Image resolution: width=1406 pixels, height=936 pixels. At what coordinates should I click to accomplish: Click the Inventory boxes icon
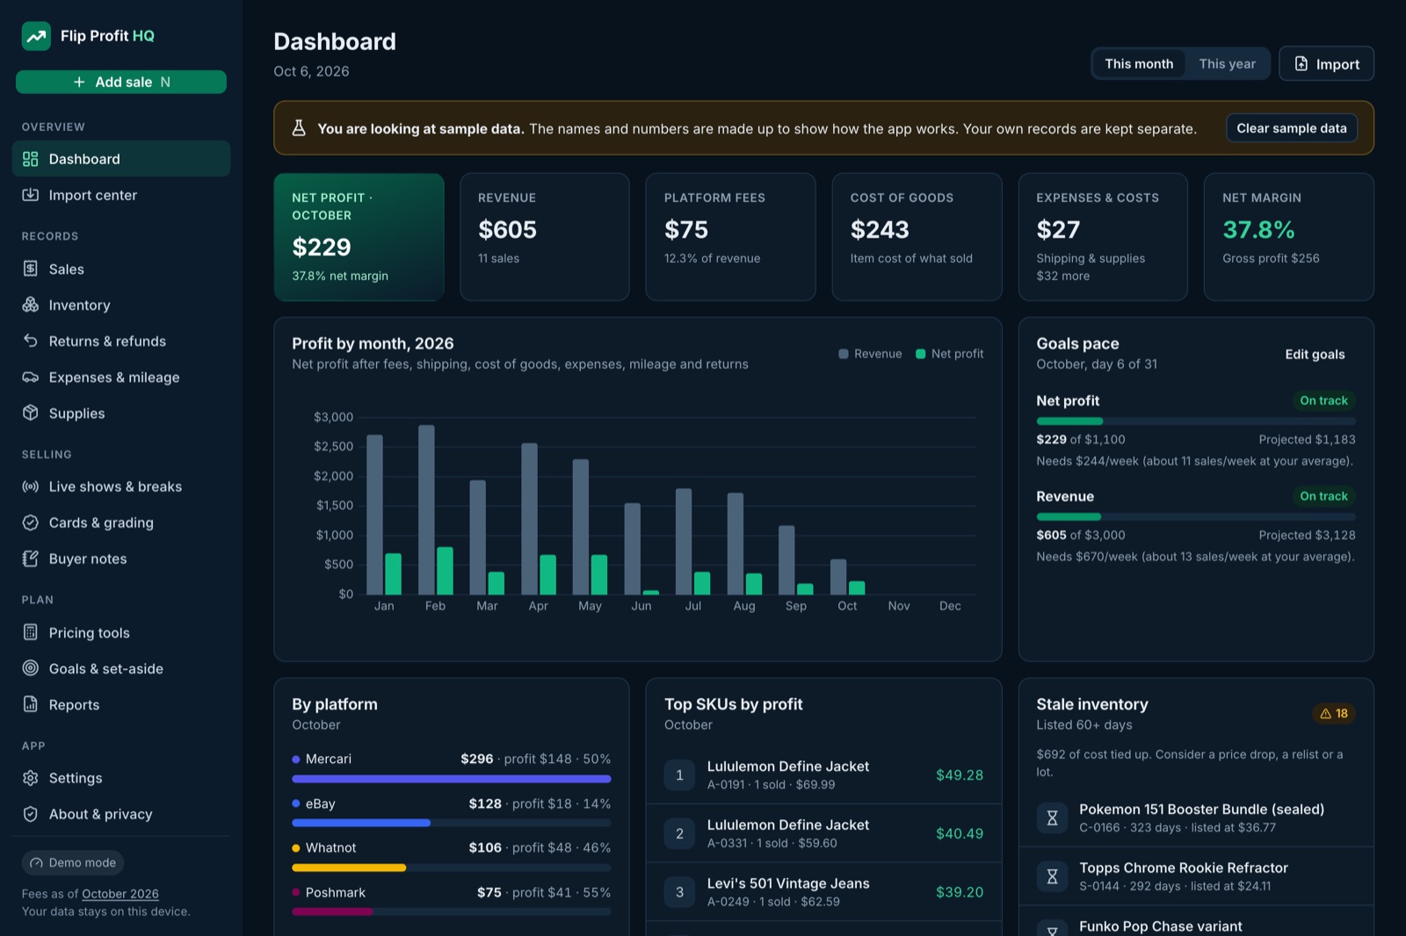click(31, 305)
